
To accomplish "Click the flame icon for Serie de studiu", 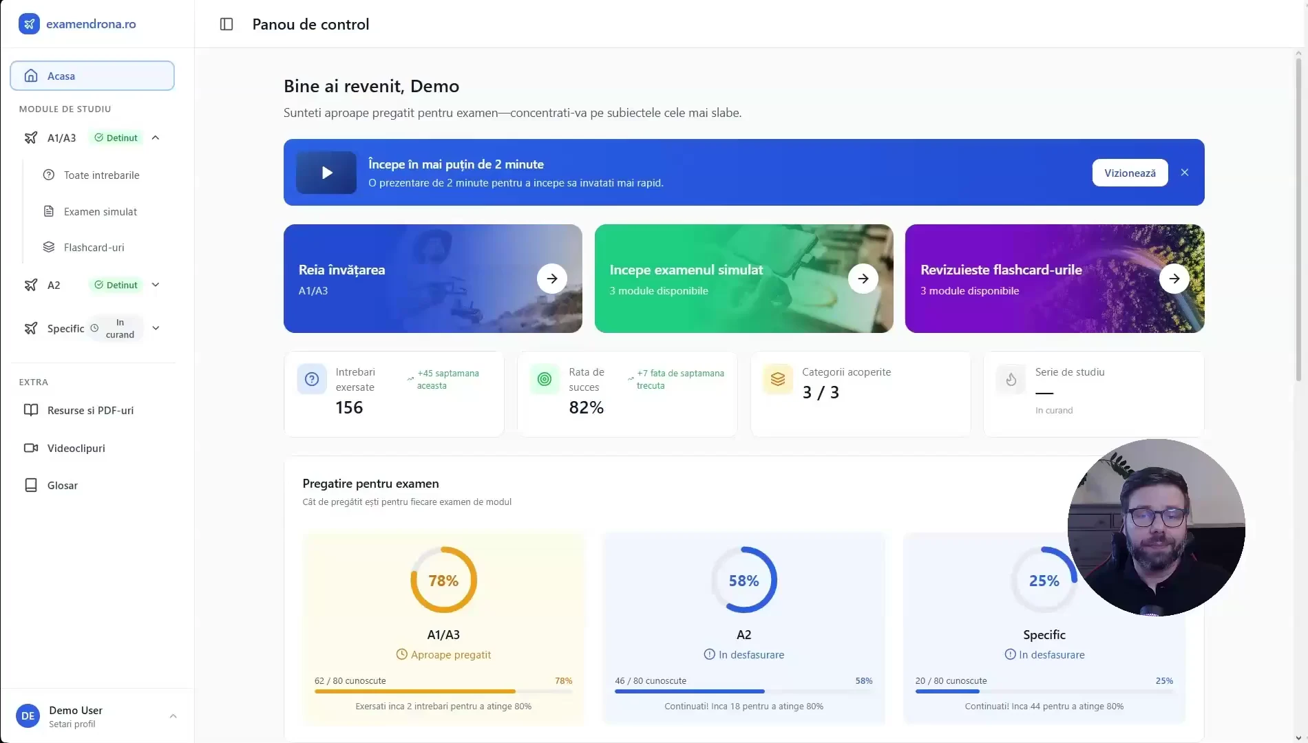I will [1011, 379].
